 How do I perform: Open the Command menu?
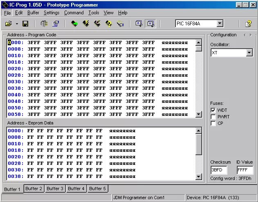click(74, 13)
